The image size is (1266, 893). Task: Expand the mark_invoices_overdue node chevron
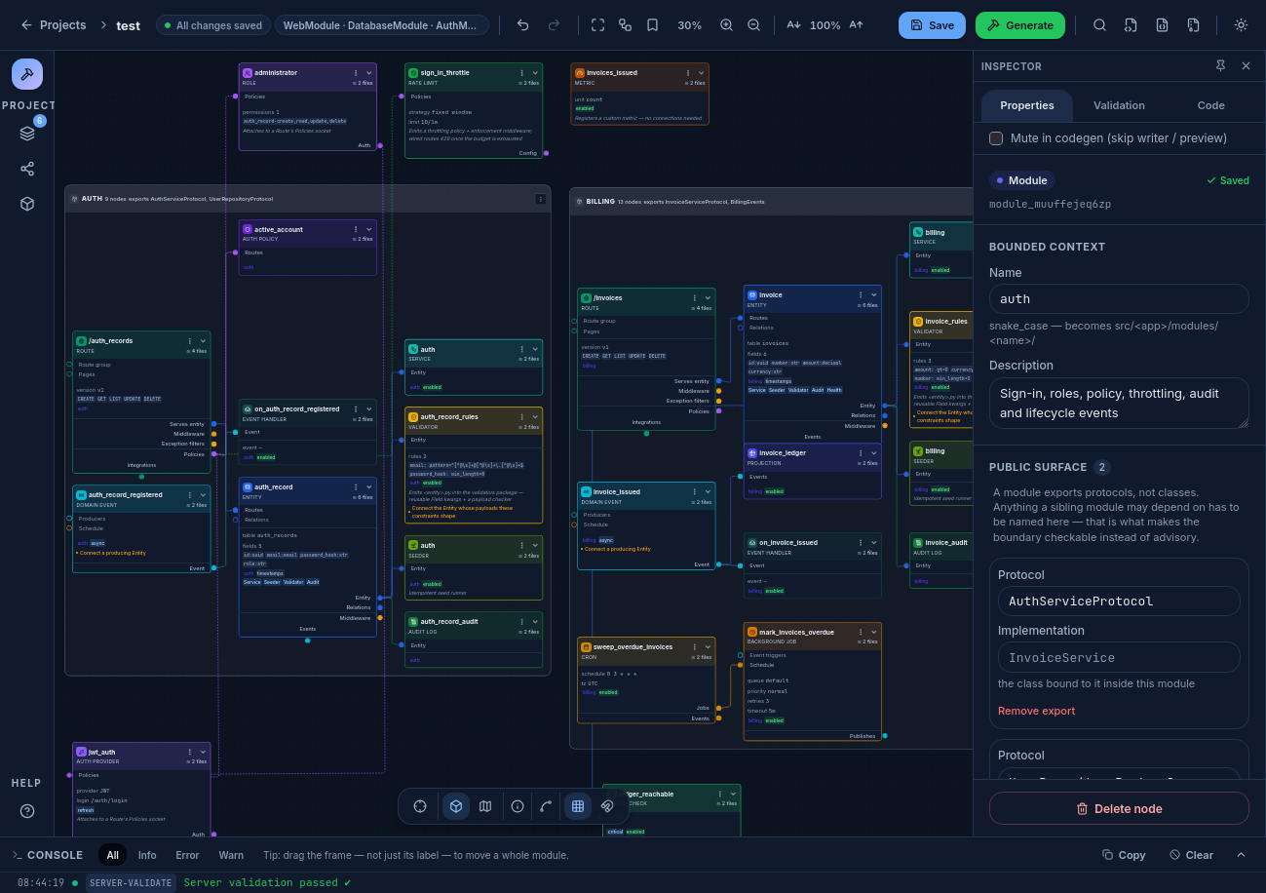[x=874, y=632]
